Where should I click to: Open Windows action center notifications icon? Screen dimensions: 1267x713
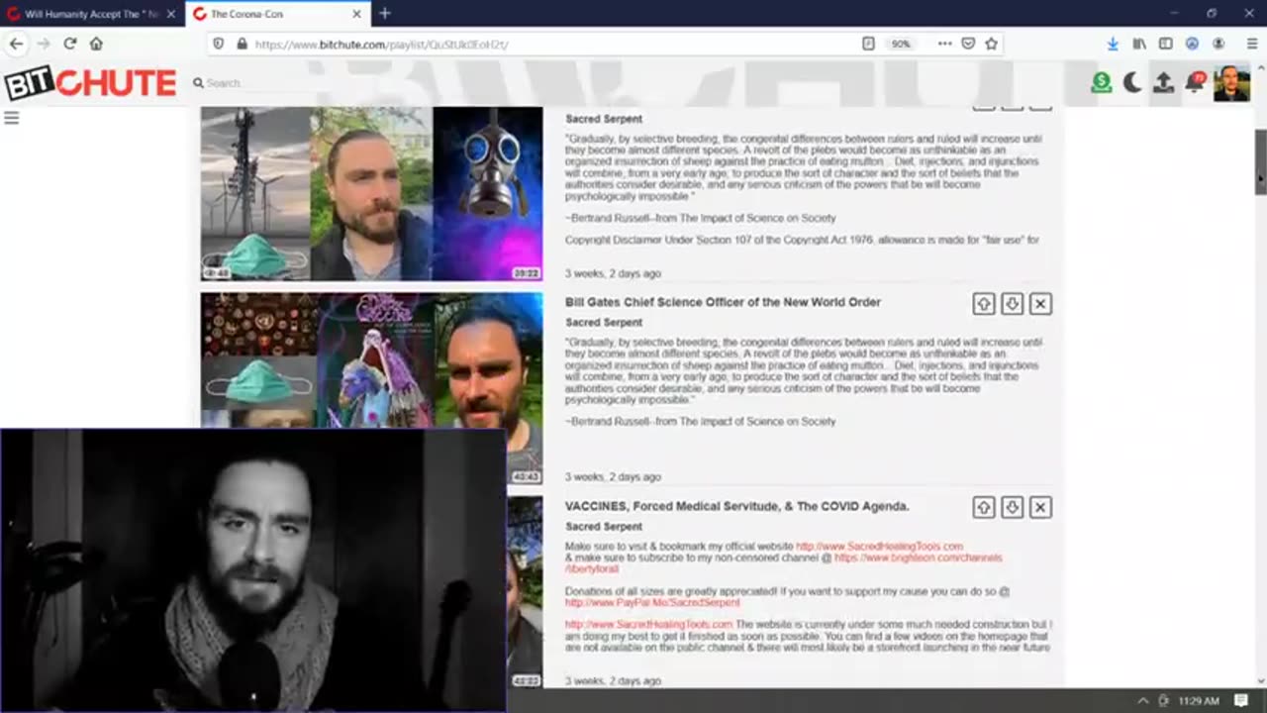pos(1241,701)
